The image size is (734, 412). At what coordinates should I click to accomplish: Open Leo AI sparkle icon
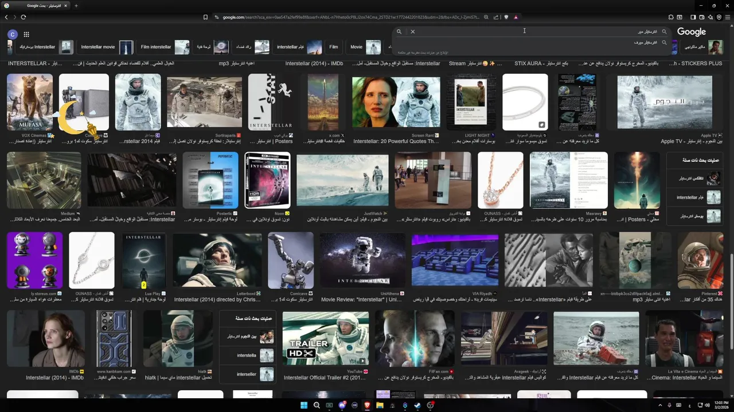(710, 17)
